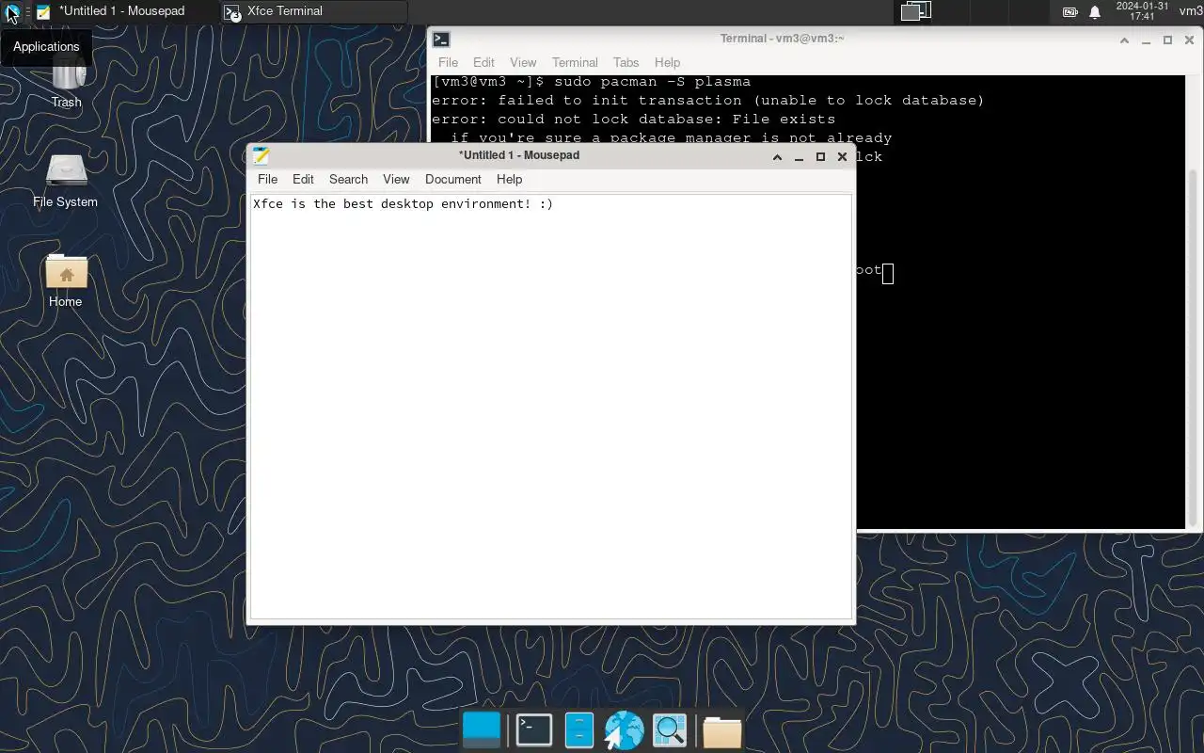Maximize the Terminal window
Screen dimensions: 1204x753
tap(1167, 40)
